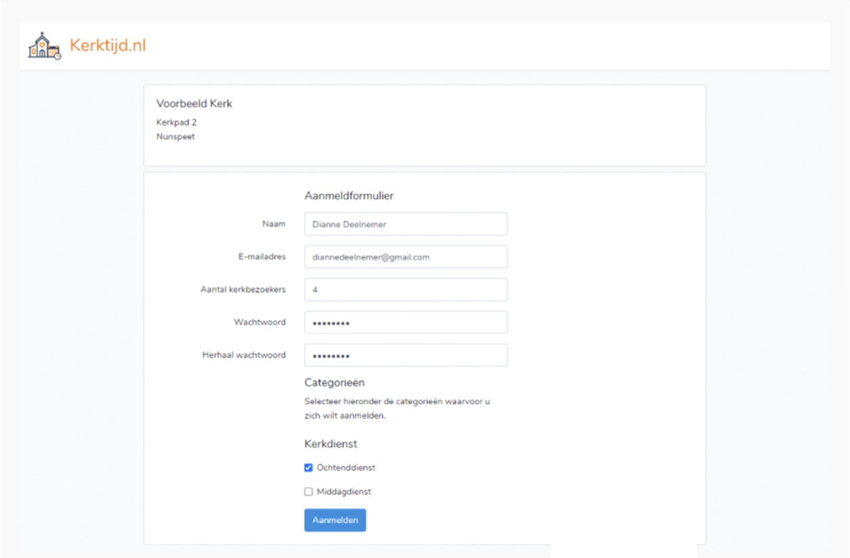
Task: Click the Kerkpad 2 address line
Action: coord(176,123)
